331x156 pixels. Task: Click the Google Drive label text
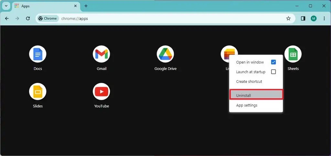165,69
